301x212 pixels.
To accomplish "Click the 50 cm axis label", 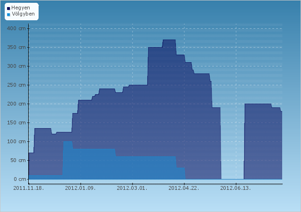I will click(x=18, y=161).
